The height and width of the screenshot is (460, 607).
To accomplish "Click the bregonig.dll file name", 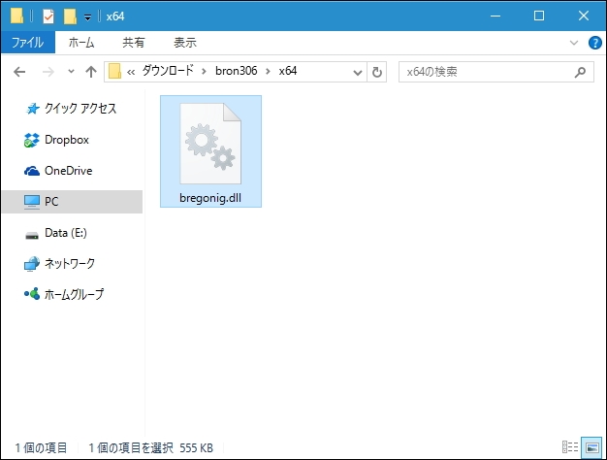I will tap(210, 198).
